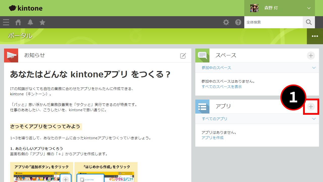Add a new app with plus button
The height and width of the screenshot is (182, 323).
pos(311,107)
